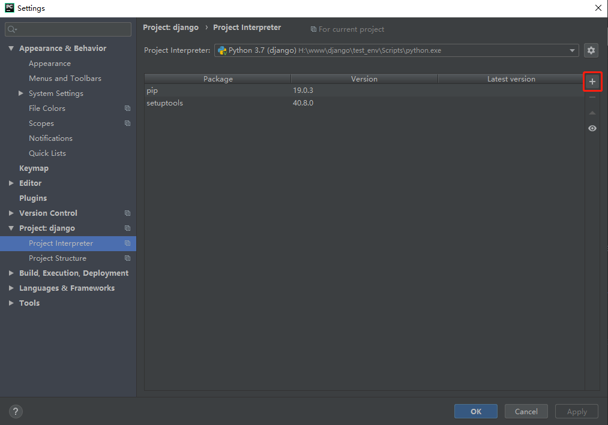Screen dimensions: 608x425
Task: Click the Python logo in the interpreter selector
Action: pos(223,50)
